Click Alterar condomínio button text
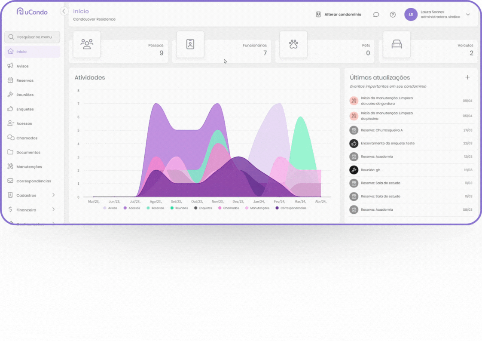 (343, 15)
